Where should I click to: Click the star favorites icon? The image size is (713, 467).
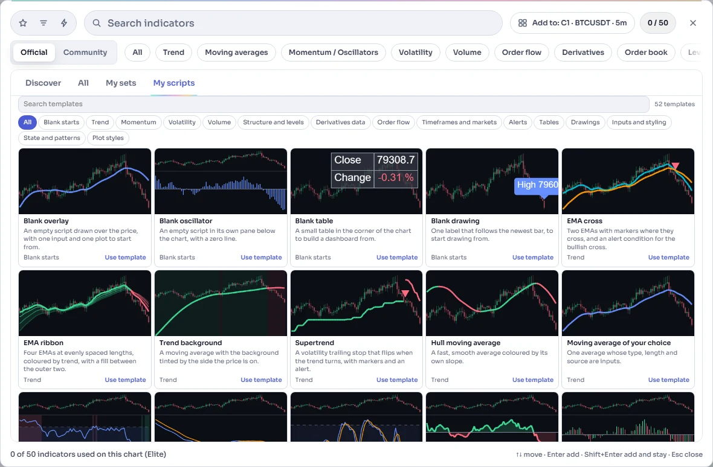click(23, 23)
